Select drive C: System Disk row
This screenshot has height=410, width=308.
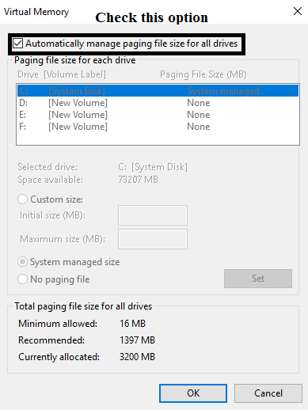coord(158,91)
